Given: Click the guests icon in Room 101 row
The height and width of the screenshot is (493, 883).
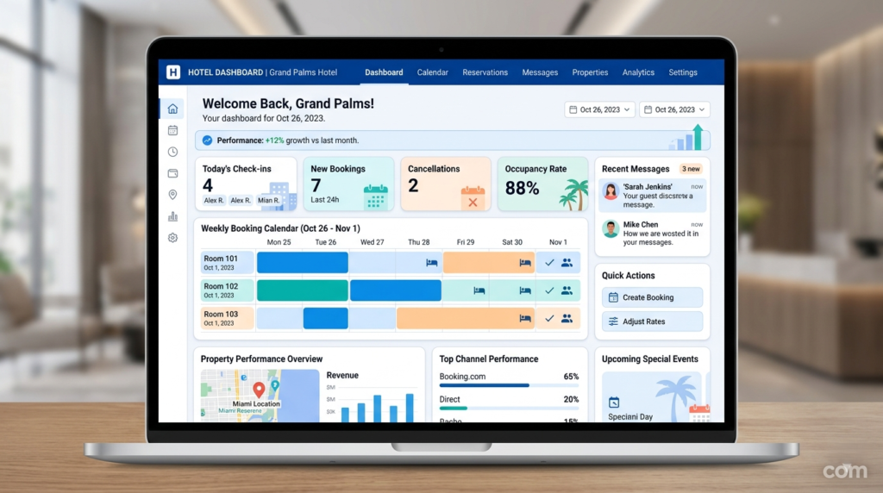Looking at the screenshot, I should click(567, 263).
